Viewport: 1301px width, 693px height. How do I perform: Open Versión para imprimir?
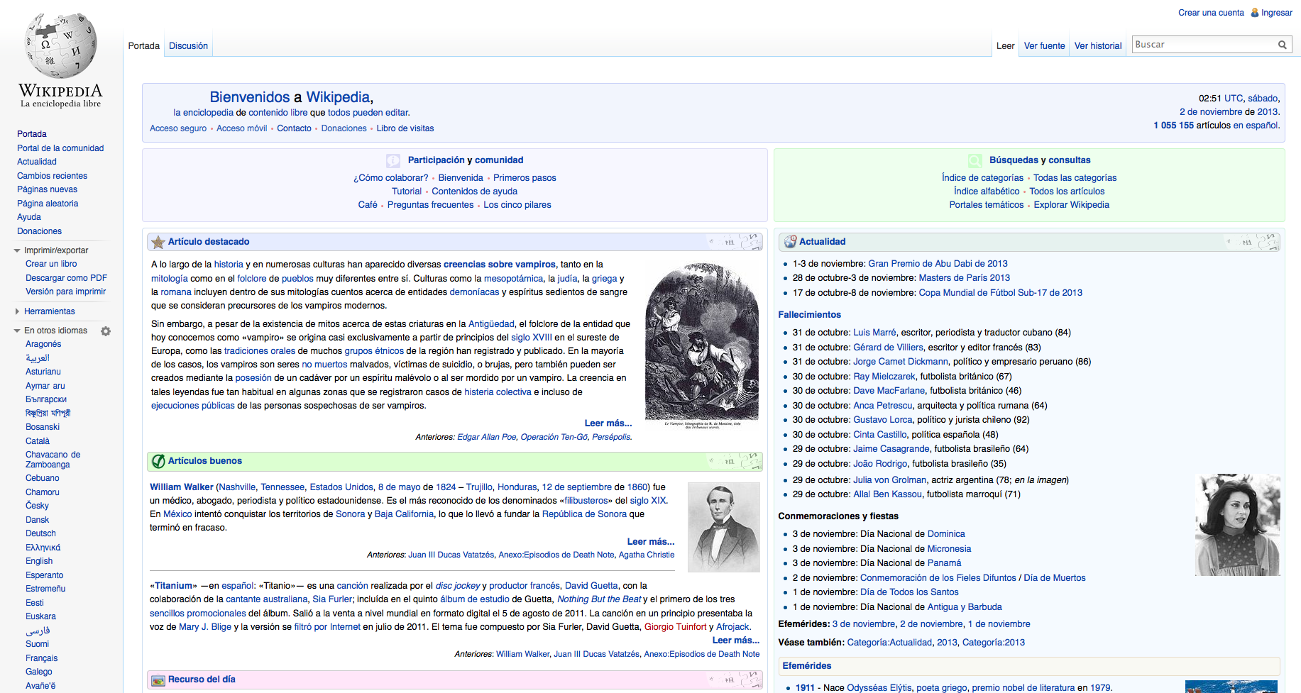click(65, 292)
